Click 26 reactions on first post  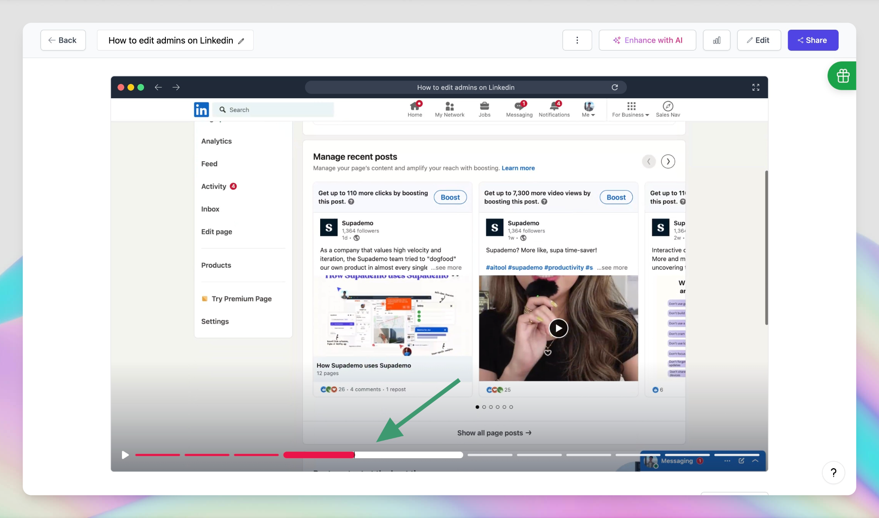(332, 389)
